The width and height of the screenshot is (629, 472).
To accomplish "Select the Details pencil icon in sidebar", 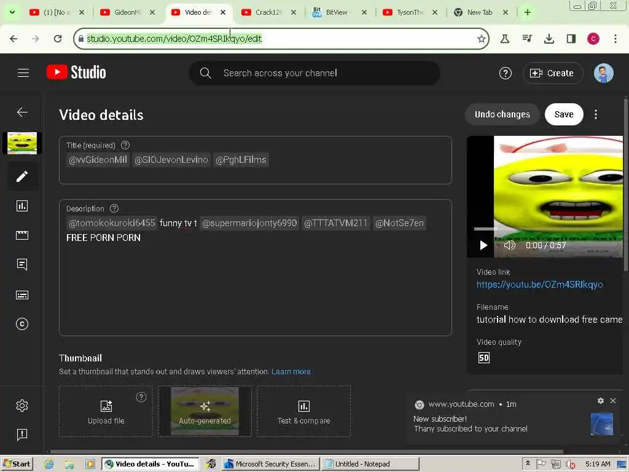I will click(22, 176).
